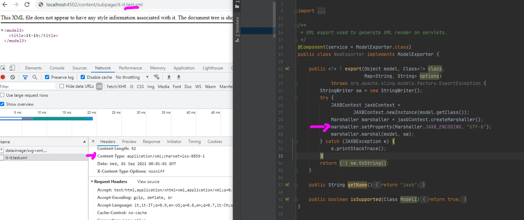
Task: Collapse the Javadoc comment fold on line 15
Action: pos(296,26)
